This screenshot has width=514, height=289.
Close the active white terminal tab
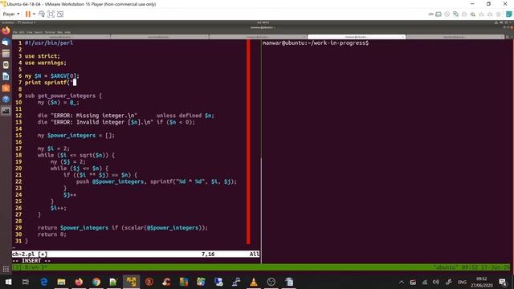click(x=403, y=37)
